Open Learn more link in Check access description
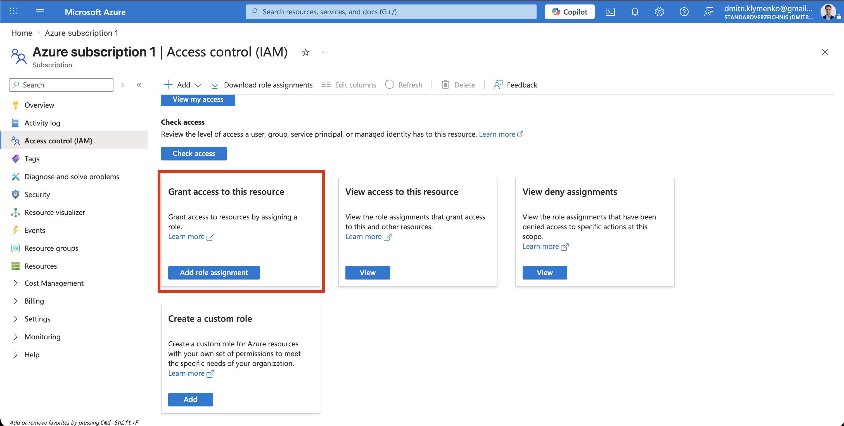 tap(501, 134)
